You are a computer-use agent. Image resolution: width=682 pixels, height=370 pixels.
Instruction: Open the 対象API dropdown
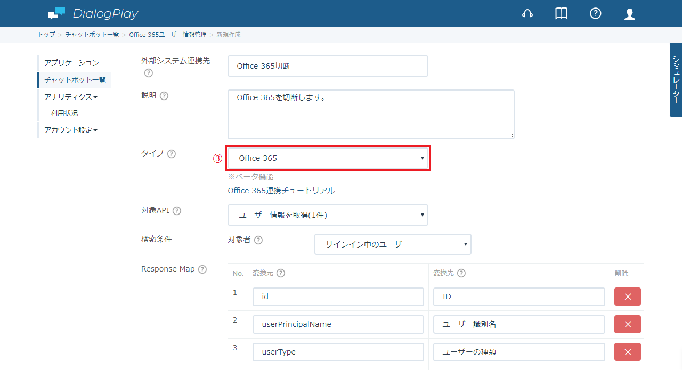coord(328,215)
